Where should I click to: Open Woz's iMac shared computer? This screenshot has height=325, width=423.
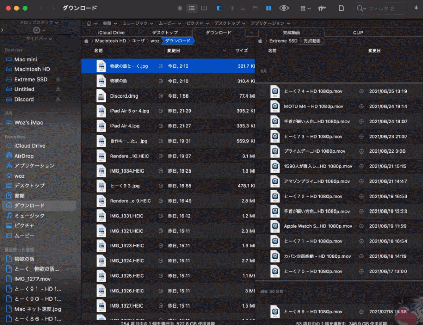29,123
